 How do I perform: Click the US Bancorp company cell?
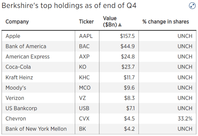click(21, 108)
